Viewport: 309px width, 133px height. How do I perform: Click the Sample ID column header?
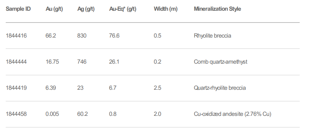[18, 9]
